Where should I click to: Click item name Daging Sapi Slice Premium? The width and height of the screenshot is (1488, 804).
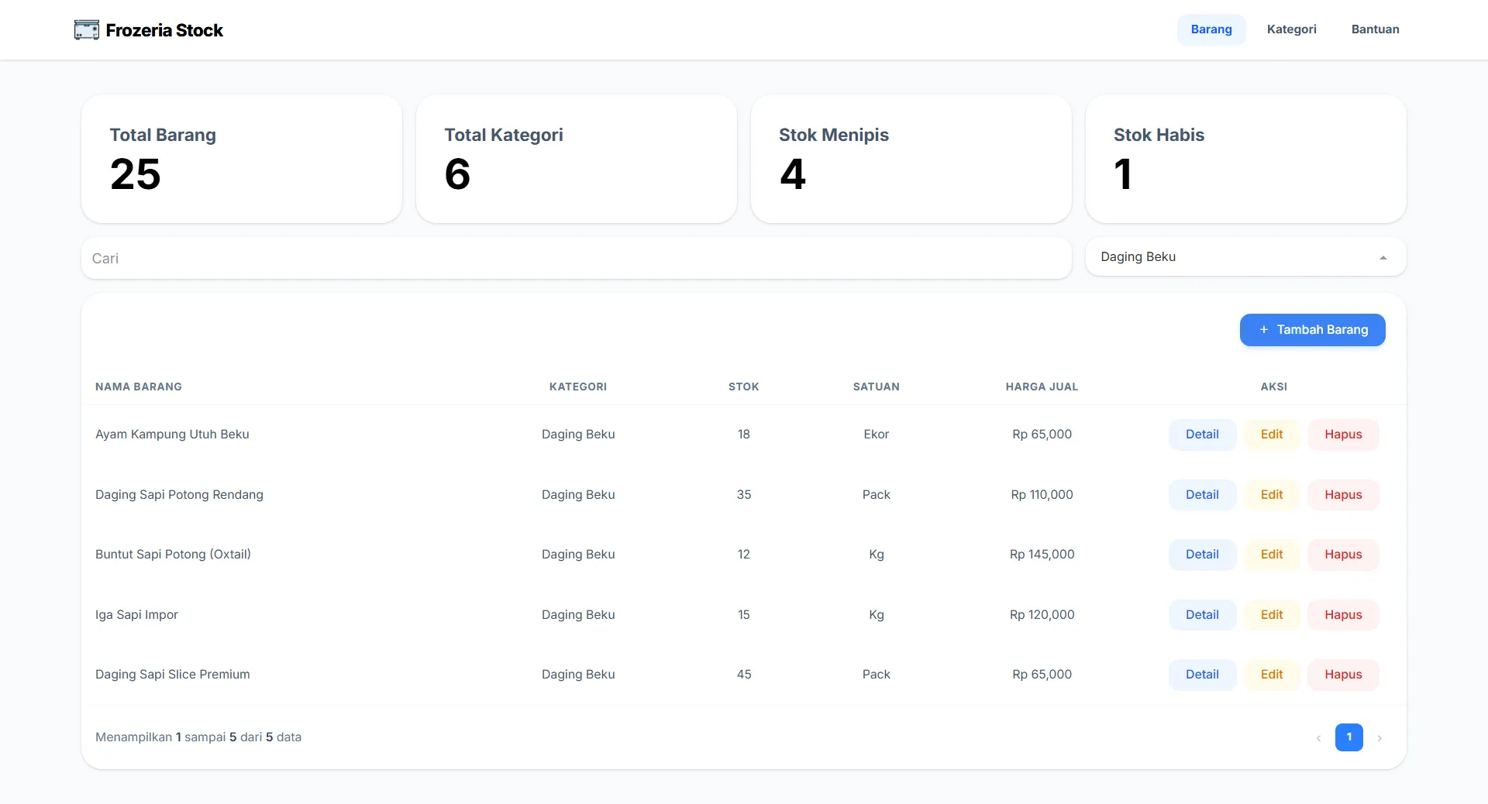172,675
